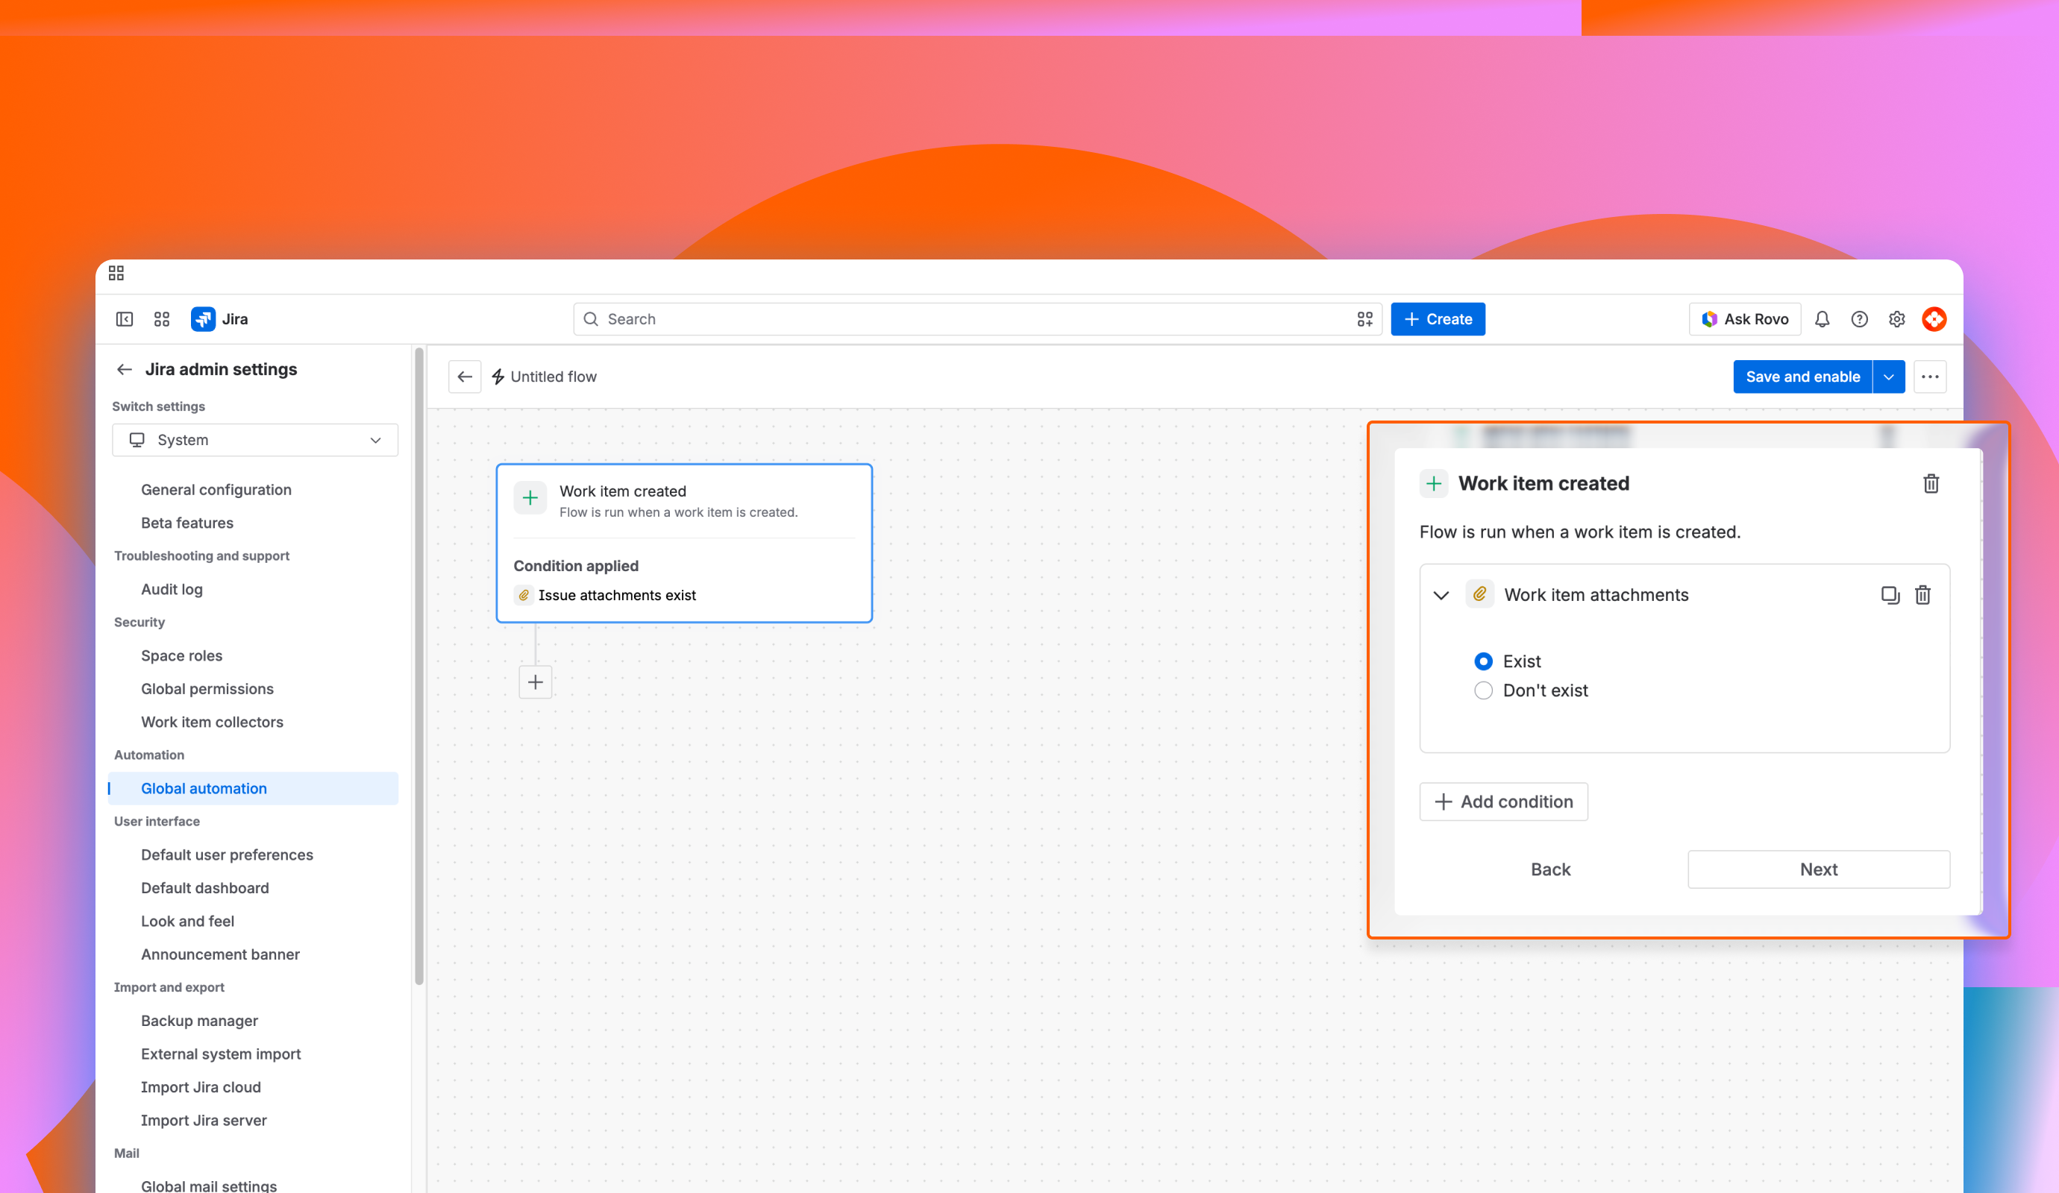Image resolution: width=2059 pixels, height=1193 pixels.
Task: Click the sidebar vertical scrollbar
Action: point(419,666)
